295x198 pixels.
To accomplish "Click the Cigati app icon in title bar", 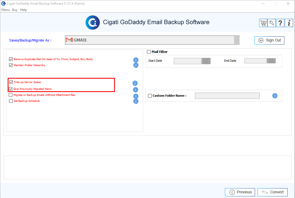I will coord(3,3).
